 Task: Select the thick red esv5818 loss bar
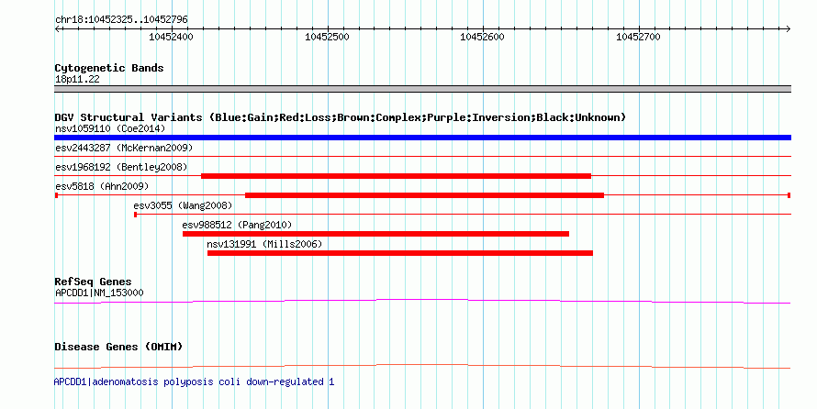point(425,195)
